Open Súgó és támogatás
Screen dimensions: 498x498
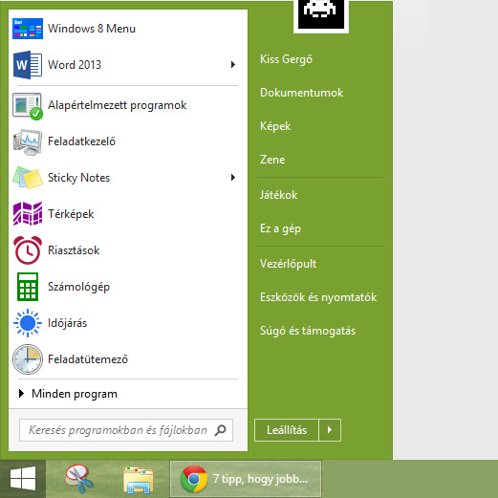308,331
